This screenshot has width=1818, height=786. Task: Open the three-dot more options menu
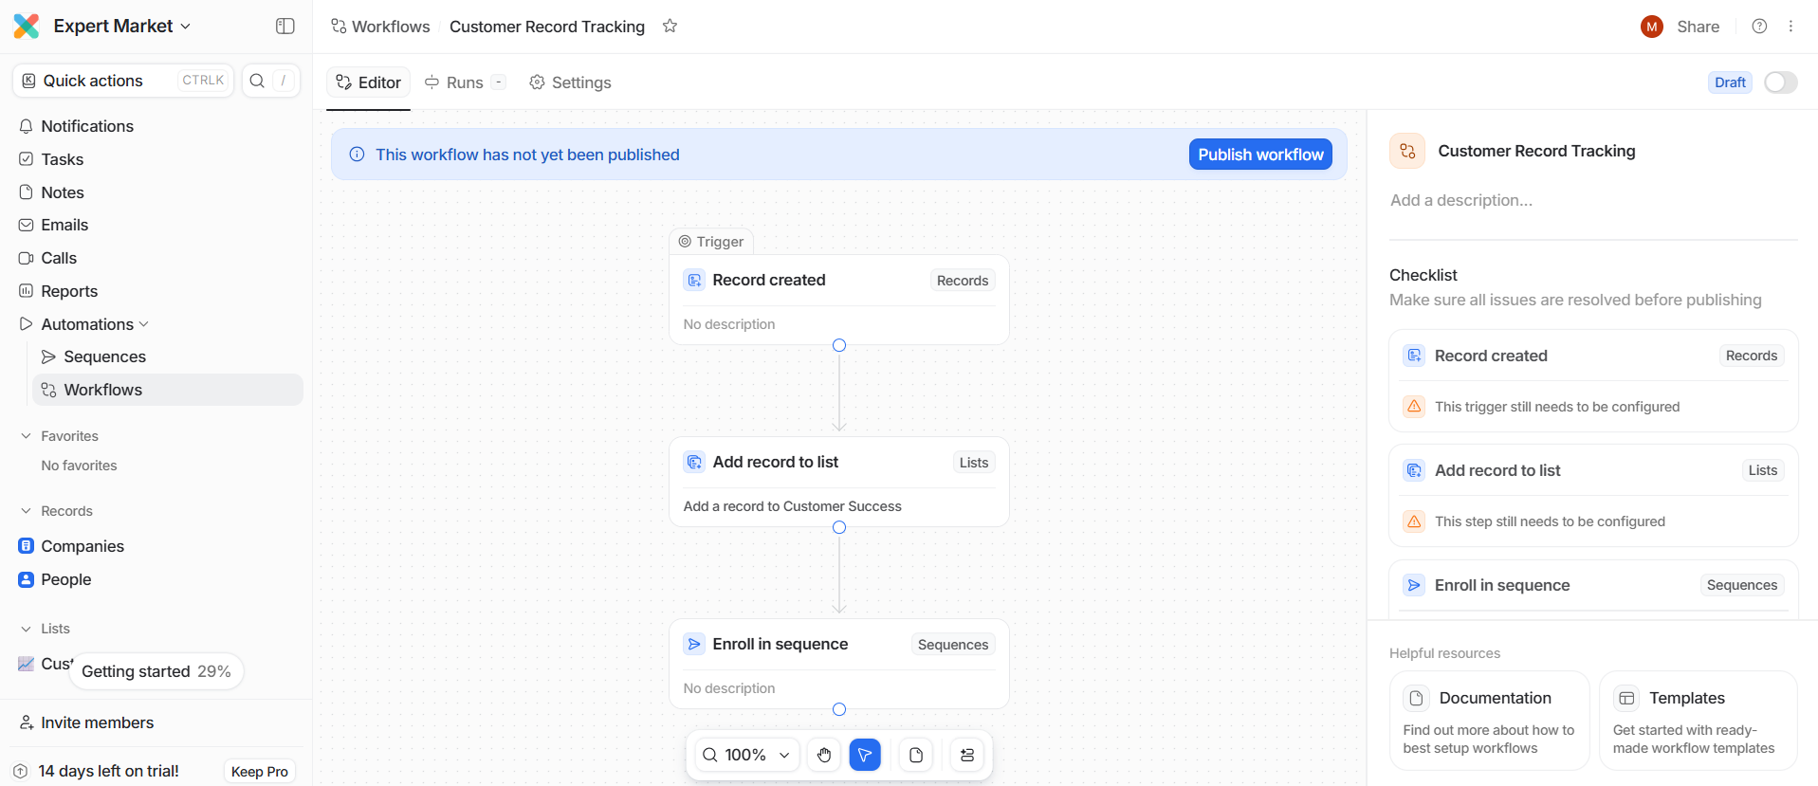(1790, 27)
